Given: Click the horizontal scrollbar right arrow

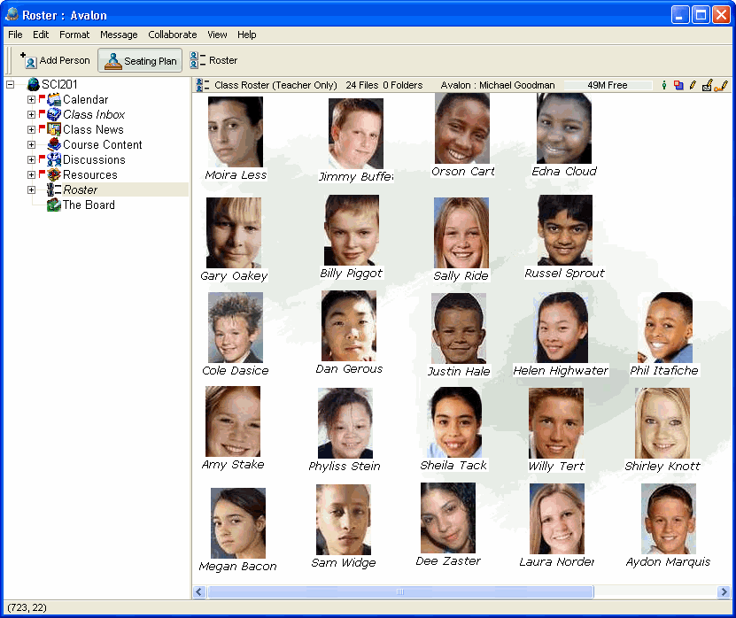Looking at the screenshot, I should tap(724, 591).
